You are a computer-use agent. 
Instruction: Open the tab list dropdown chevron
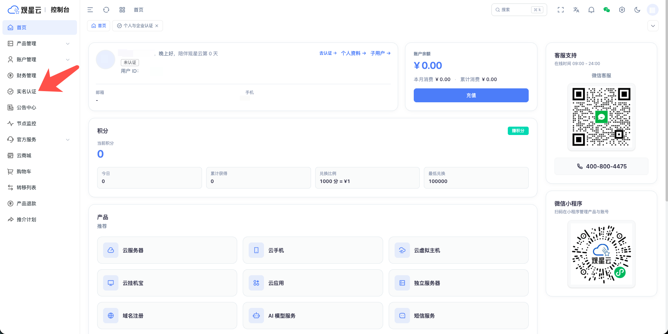(653, 26)
